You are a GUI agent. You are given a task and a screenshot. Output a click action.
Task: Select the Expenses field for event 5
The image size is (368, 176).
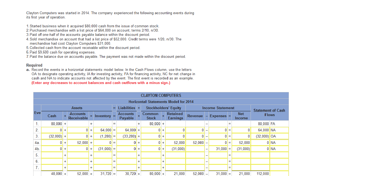click(x=218, y=155)
